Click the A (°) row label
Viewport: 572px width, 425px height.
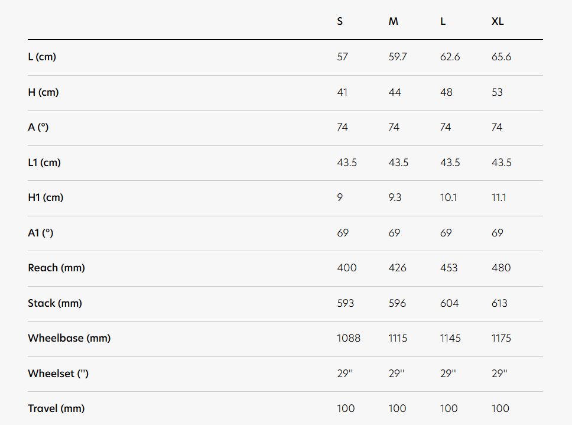[38, 127]
